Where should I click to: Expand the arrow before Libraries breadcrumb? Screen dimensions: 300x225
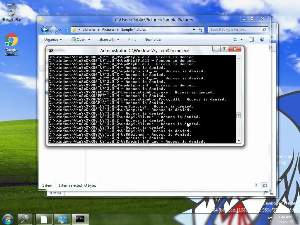tap(79, 30)
